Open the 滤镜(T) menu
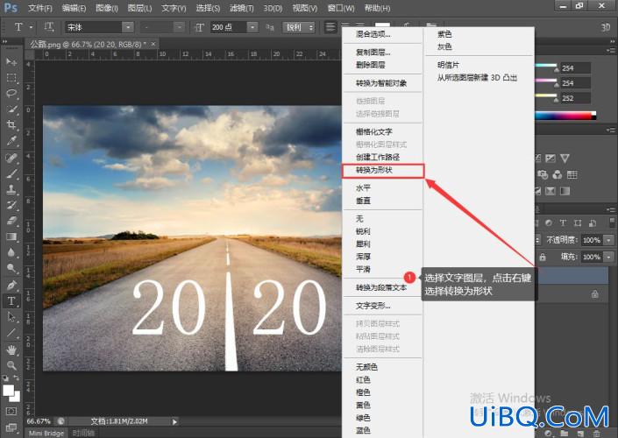 [241, 8]
